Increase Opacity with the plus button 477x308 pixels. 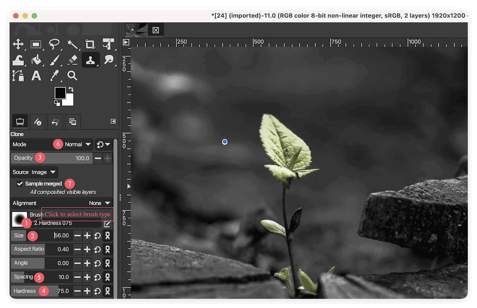click(107, 158)
